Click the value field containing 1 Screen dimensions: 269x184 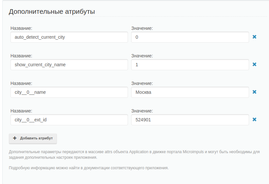(x=190, y=65)
